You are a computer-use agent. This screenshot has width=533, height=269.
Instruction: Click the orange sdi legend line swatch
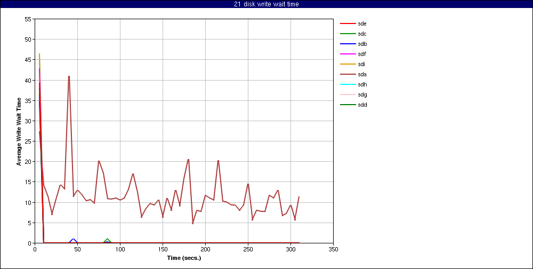point(348,65)
